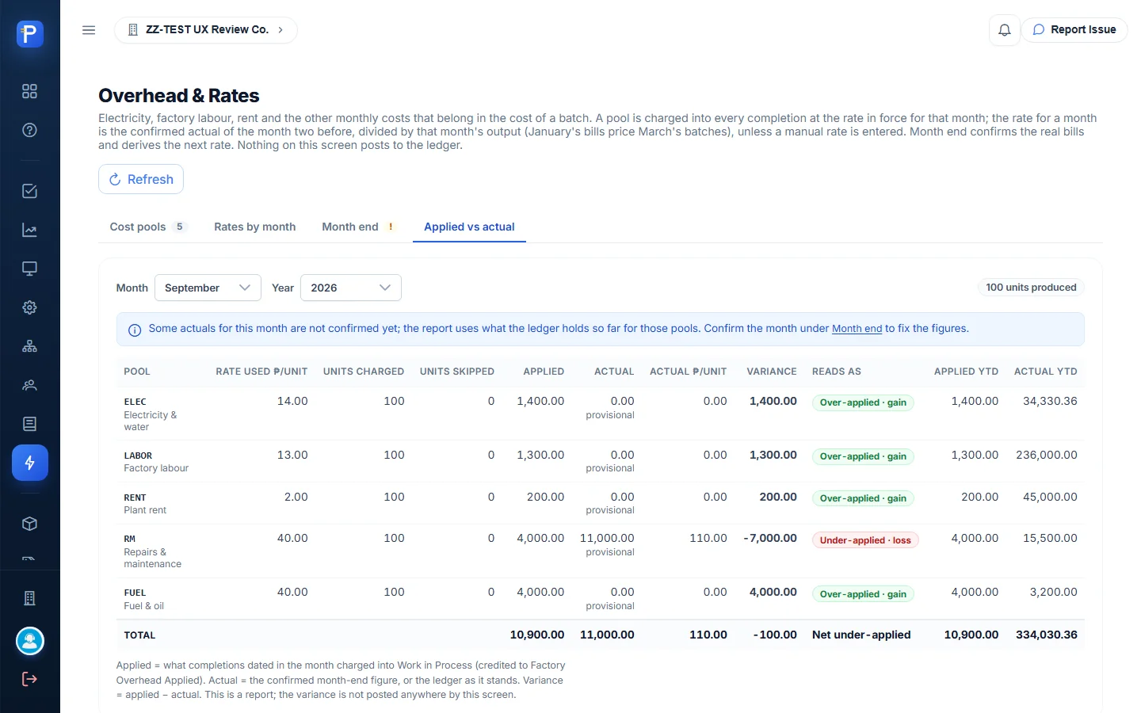1141x713 pixels.
Task: Switch to the Cost pools tab
Action: coord(147,227)
